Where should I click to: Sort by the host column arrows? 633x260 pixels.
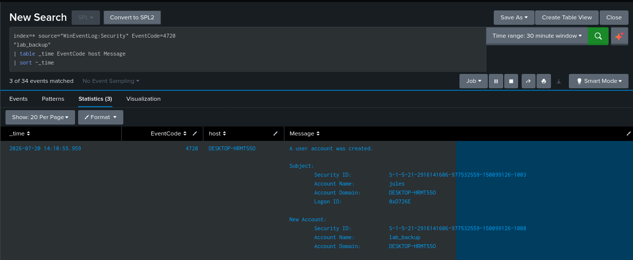pos(224,133)
